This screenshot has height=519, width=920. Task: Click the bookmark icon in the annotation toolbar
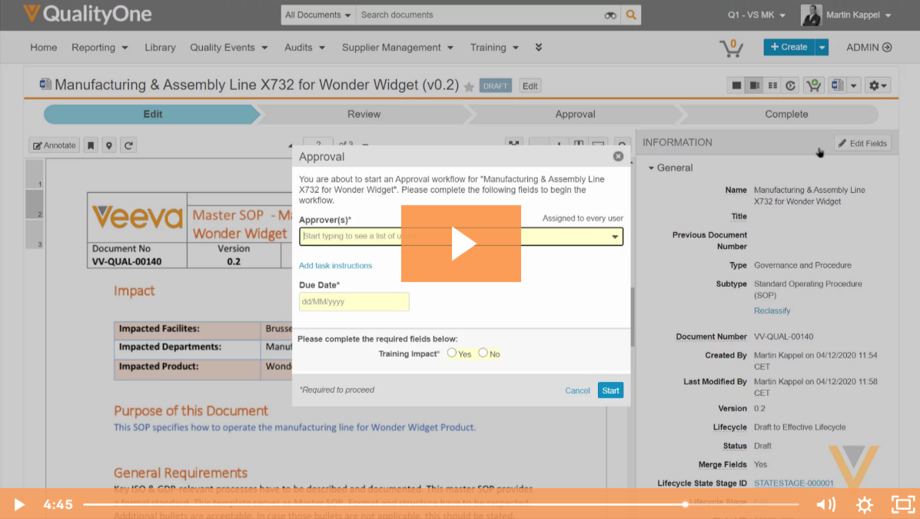[x=91, y=145]
